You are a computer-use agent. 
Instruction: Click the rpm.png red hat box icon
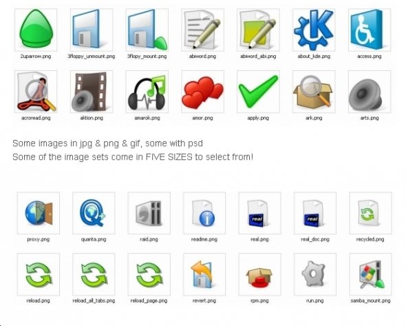pos(259,274)
